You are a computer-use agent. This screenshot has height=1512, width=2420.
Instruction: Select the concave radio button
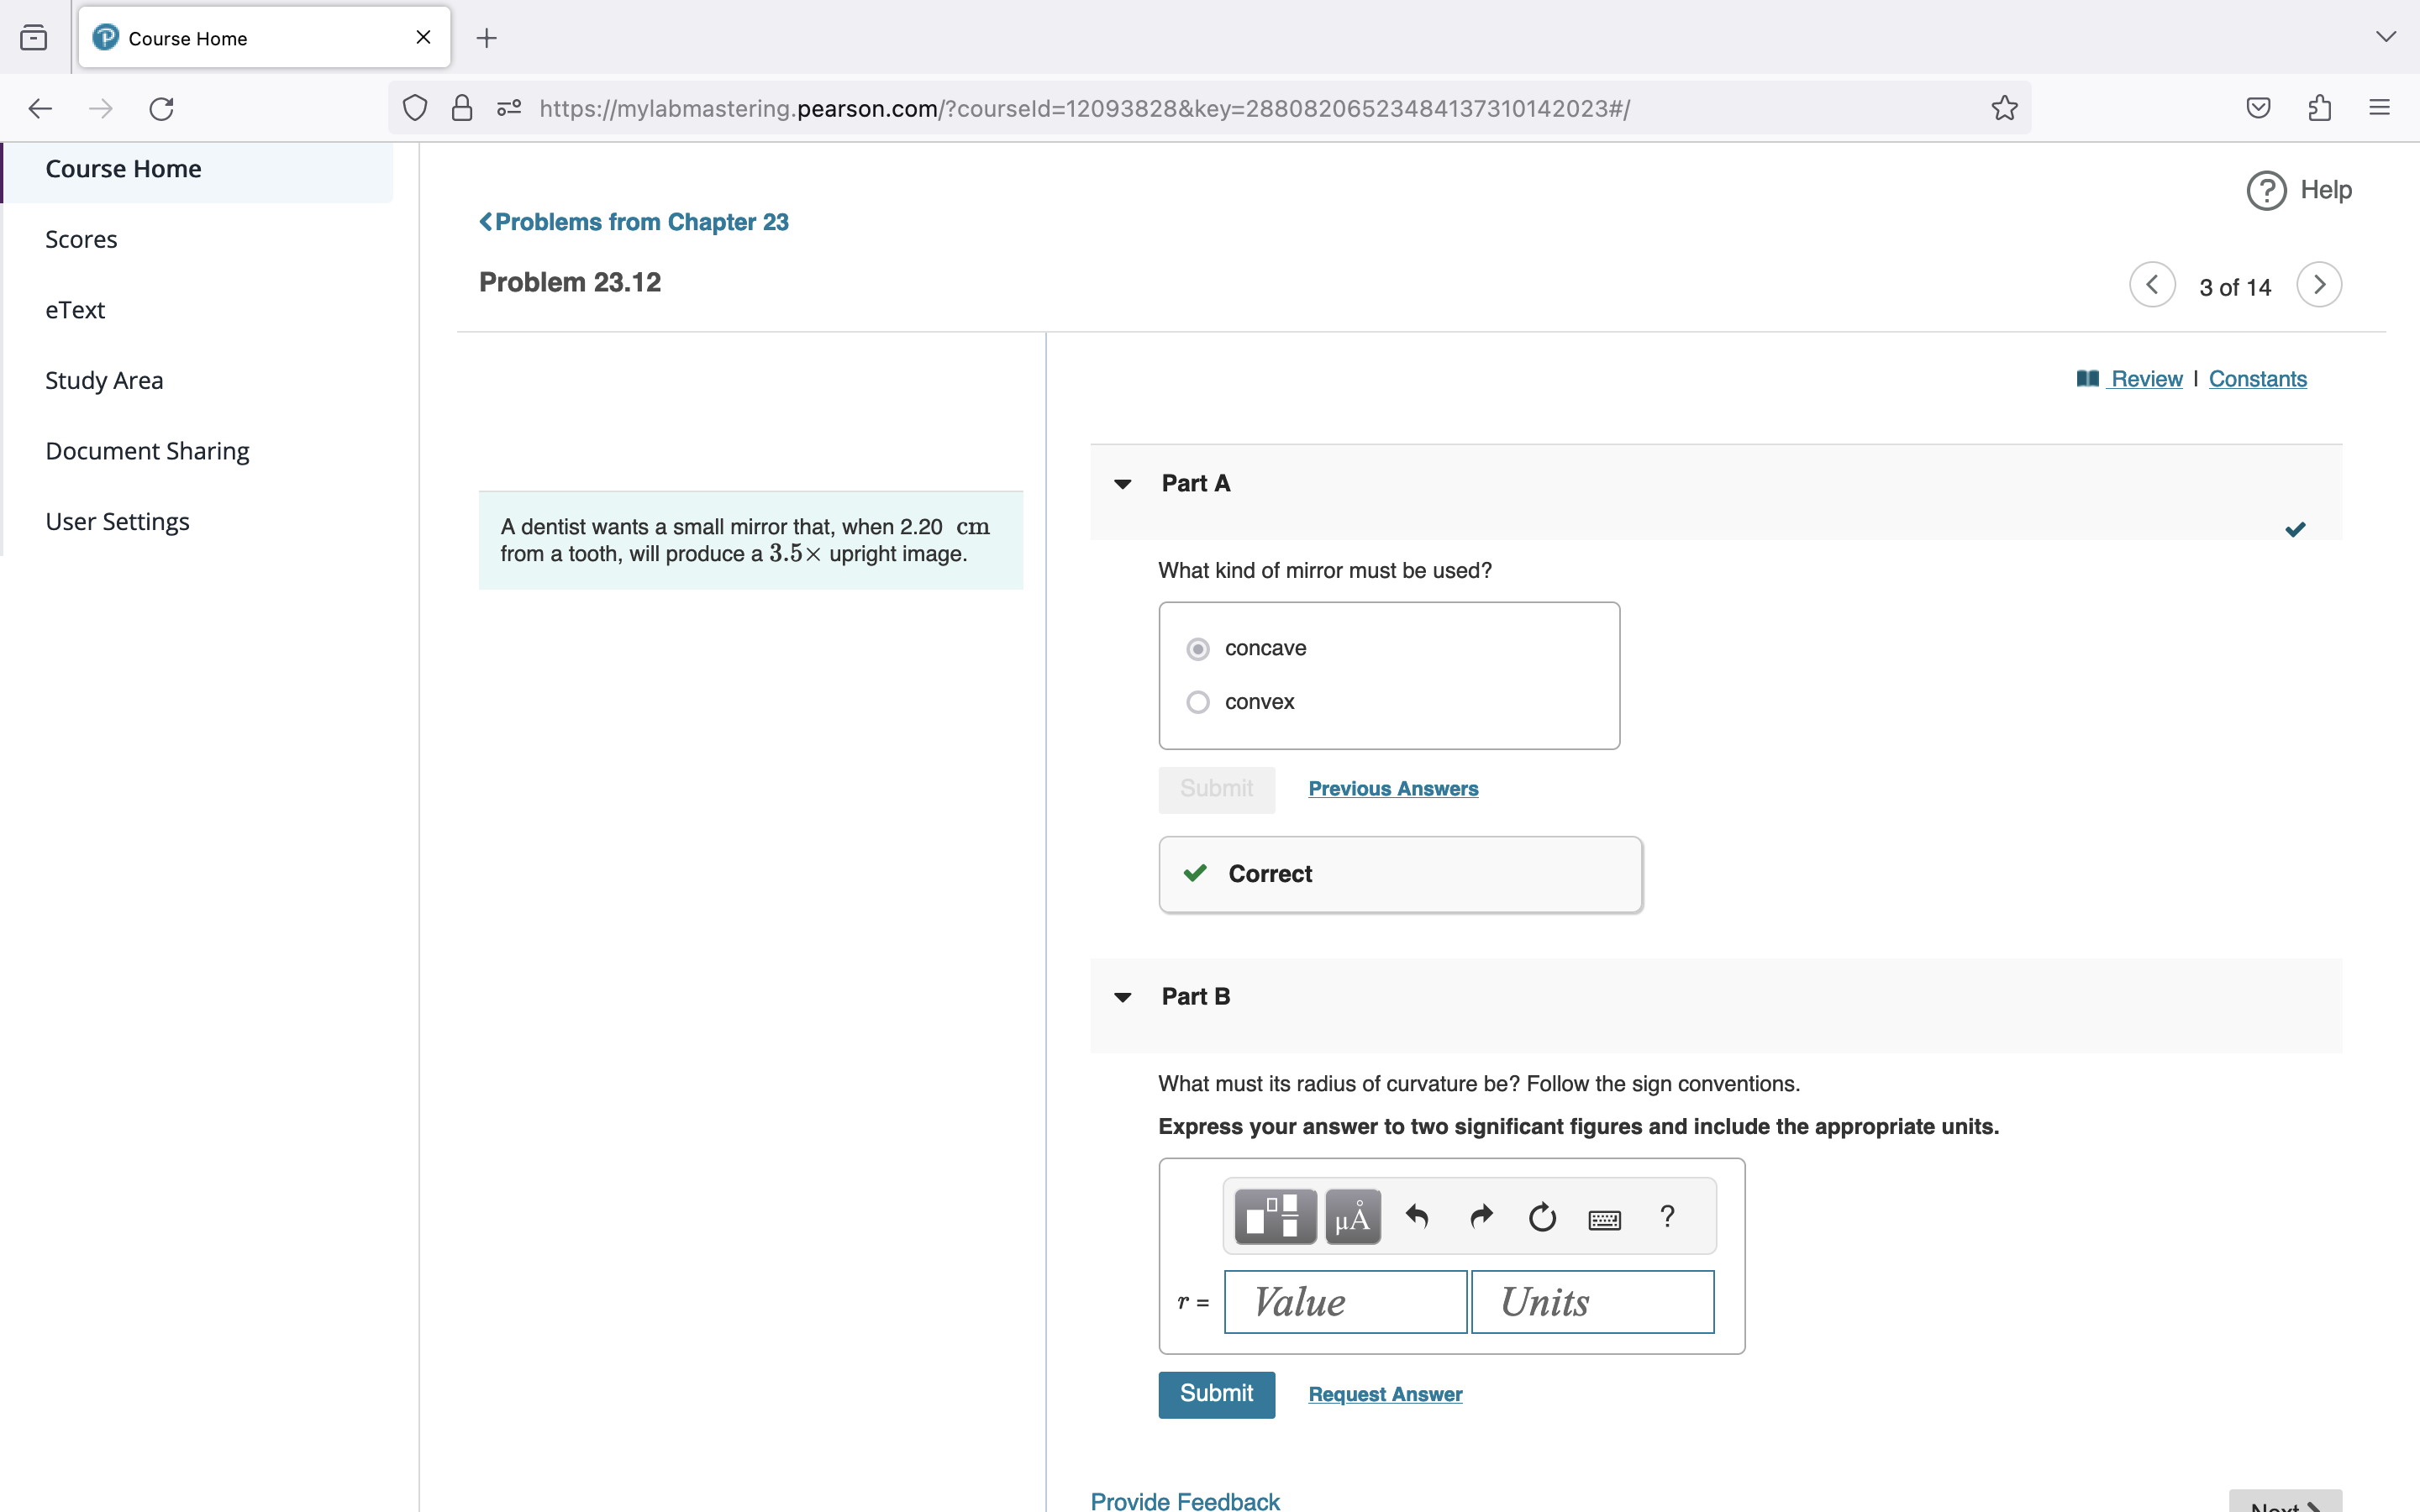coord(1197,648)
